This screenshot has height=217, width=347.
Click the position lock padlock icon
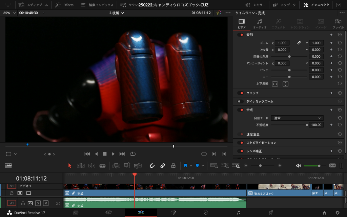(x=173, y=165)
